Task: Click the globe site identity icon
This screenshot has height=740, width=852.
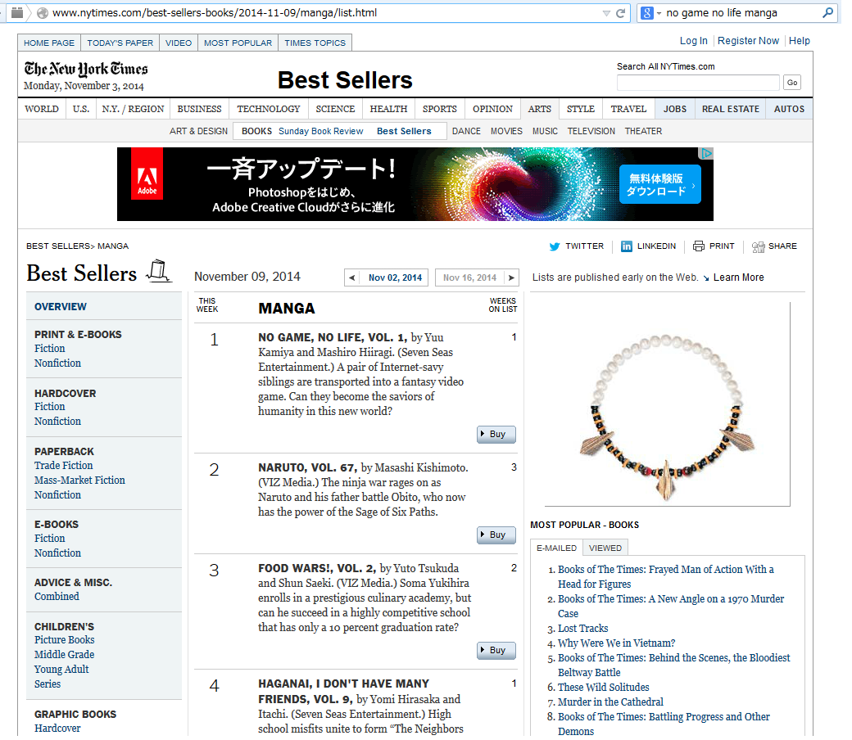Action: click(x=43, y=13)
